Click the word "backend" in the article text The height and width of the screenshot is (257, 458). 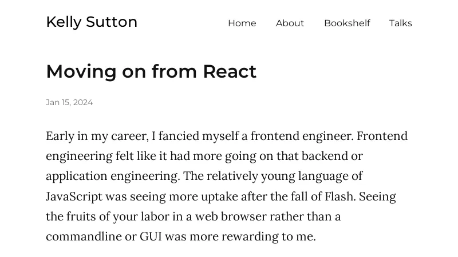(325, 156)
